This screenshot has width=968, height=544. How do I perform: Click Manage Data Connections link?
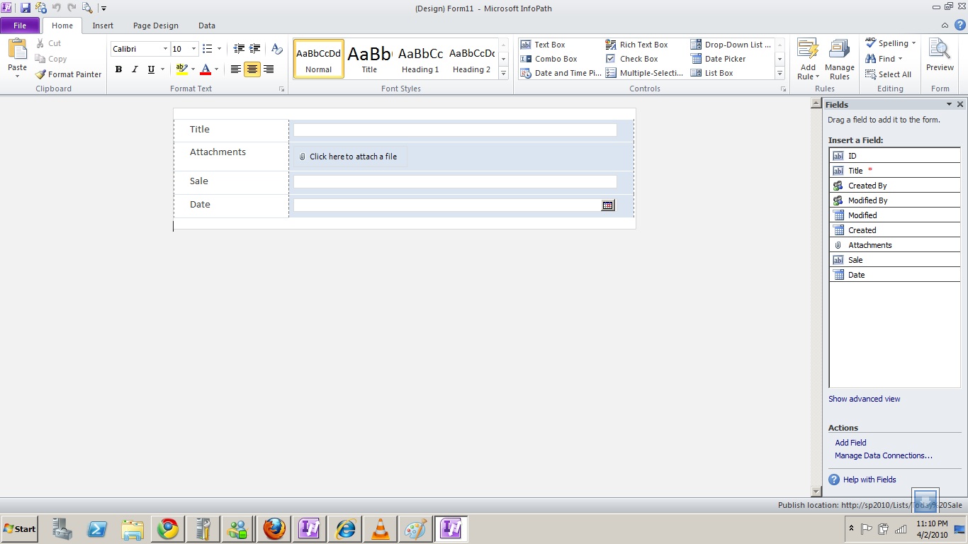[x=883, y=455]
